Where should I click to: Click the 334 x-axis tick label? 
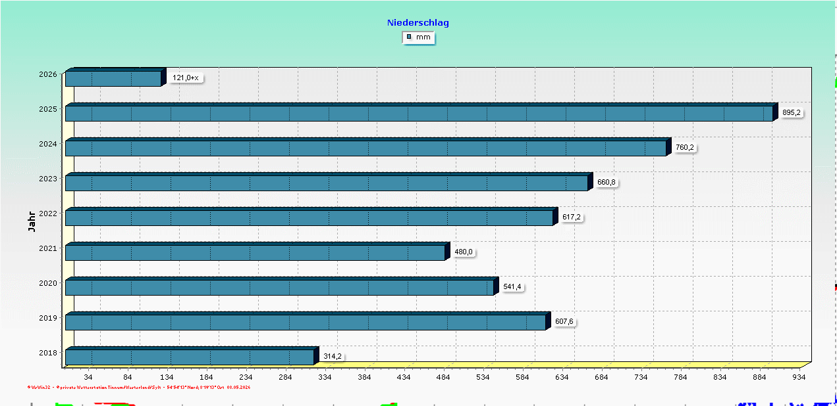(x=325, y=377)
